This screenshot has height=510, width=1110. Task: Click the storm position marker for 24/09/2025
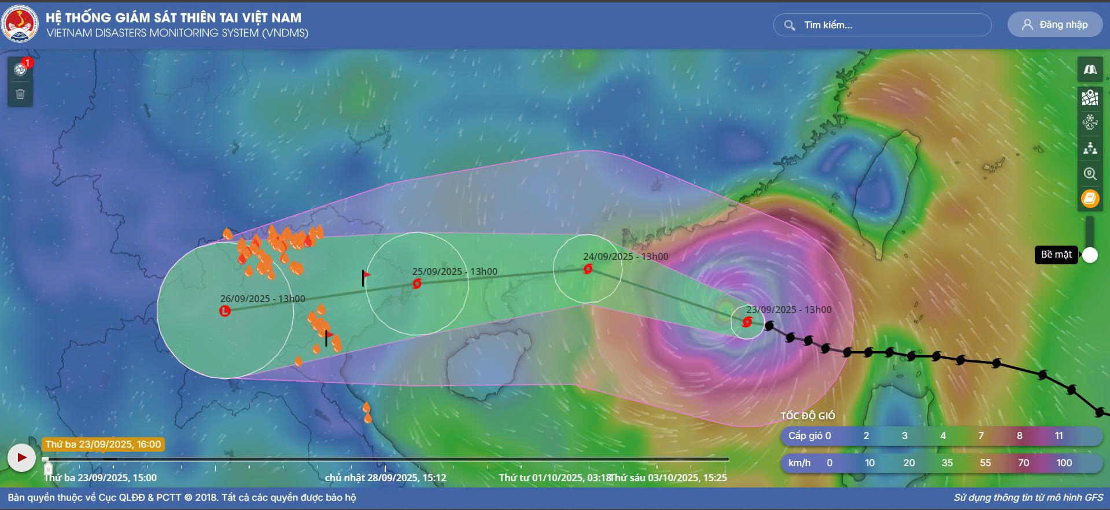pos(588,269)
